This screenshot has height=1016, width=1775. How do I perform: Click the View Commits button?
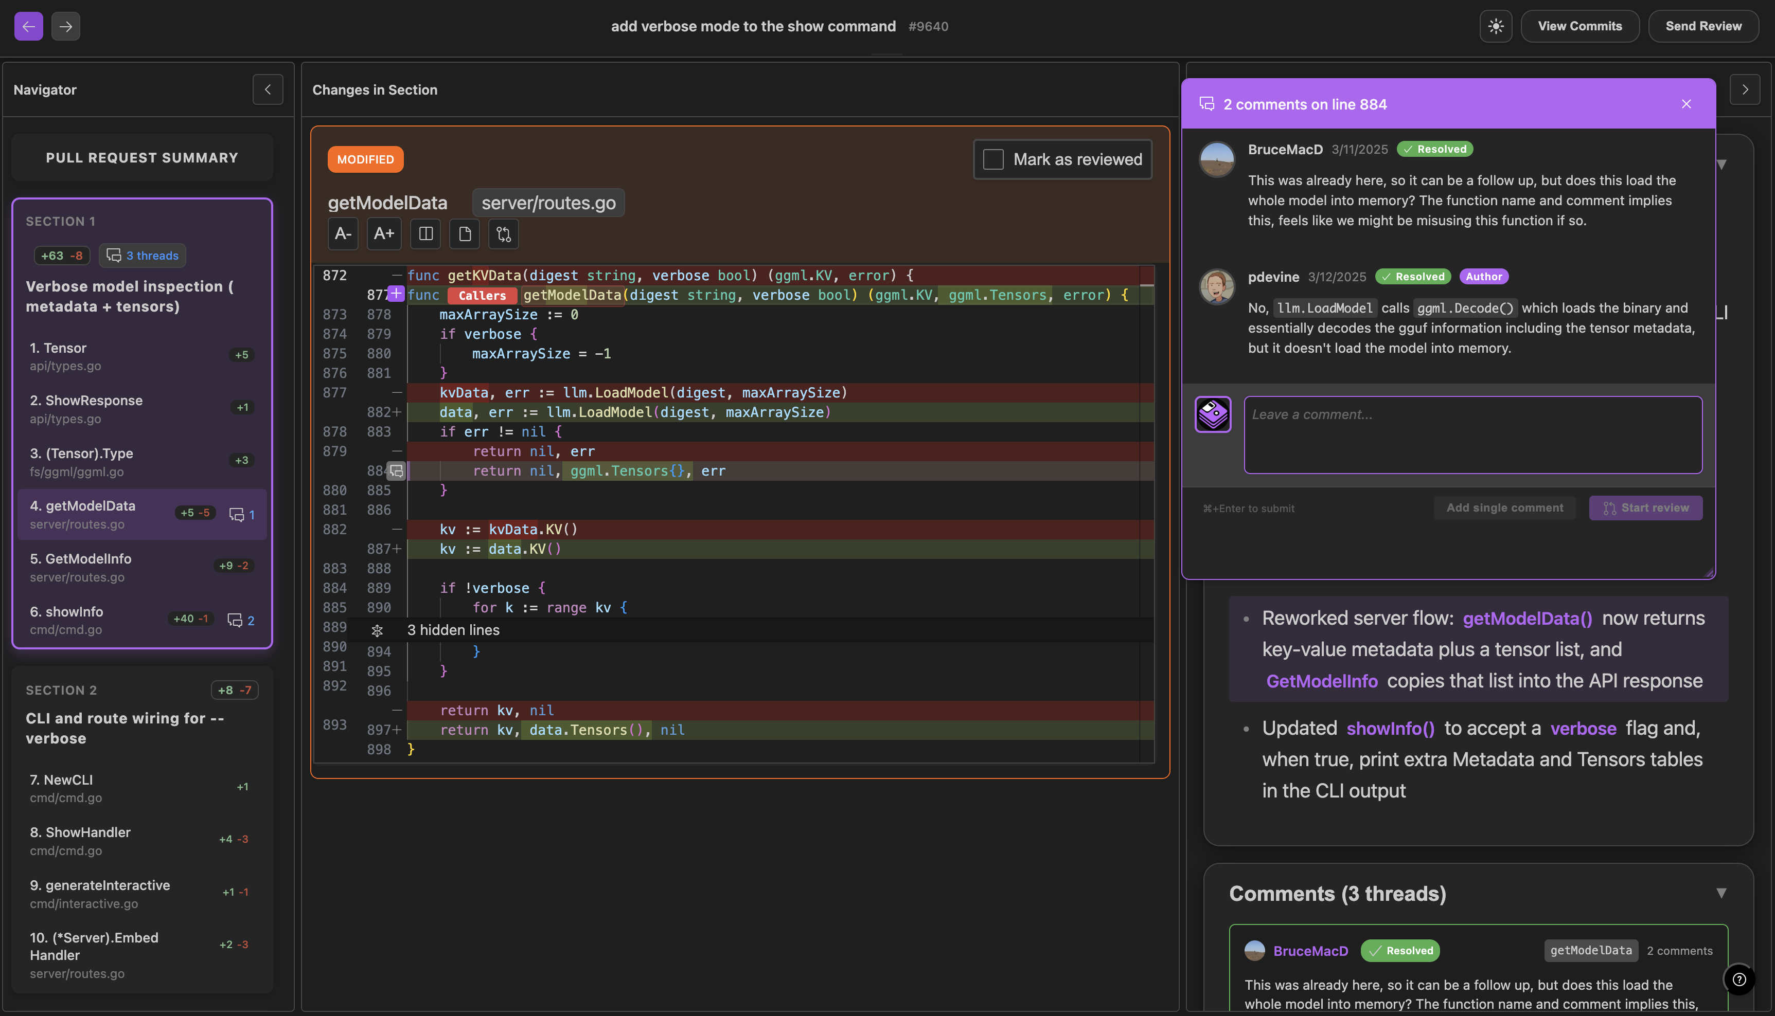click(x=1579, y=27)
